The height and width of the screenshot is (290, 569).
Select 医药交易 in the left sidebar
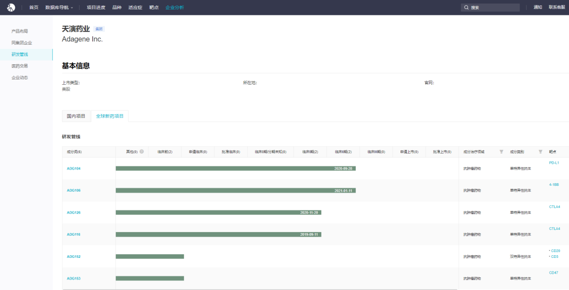(x=19, y=66)
